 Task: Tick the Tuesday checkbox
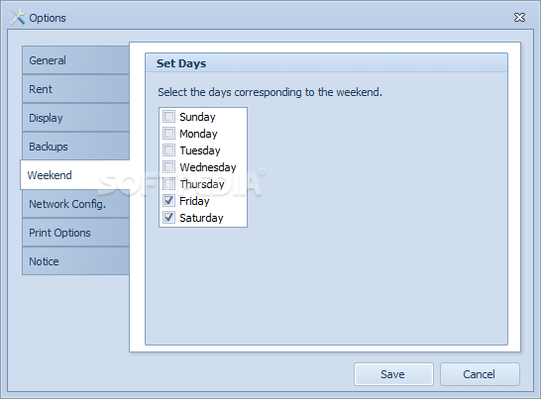pyautogui.click(x=169, y=150)
